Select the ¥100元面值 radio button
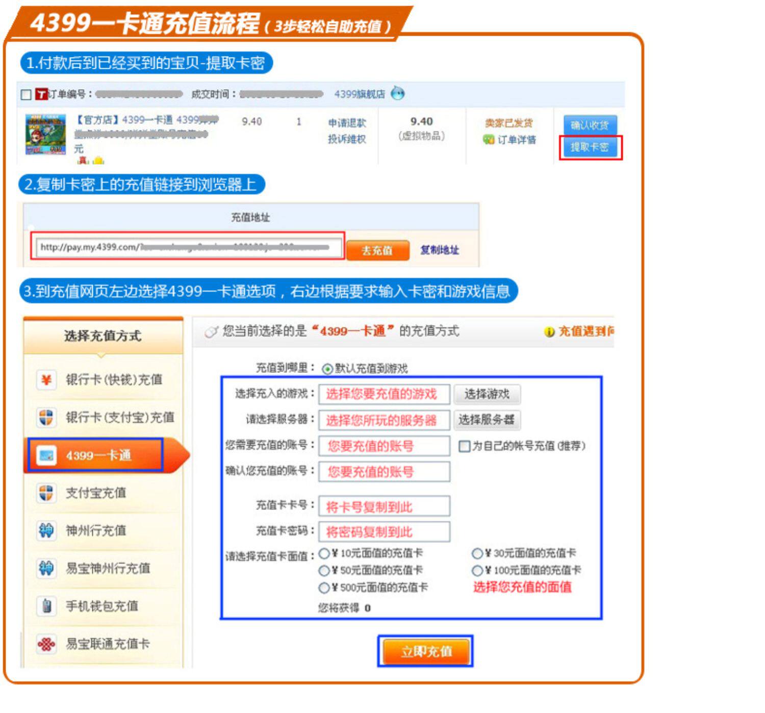The height and width of the screenshot is (713, 765). tap(477, 571)
